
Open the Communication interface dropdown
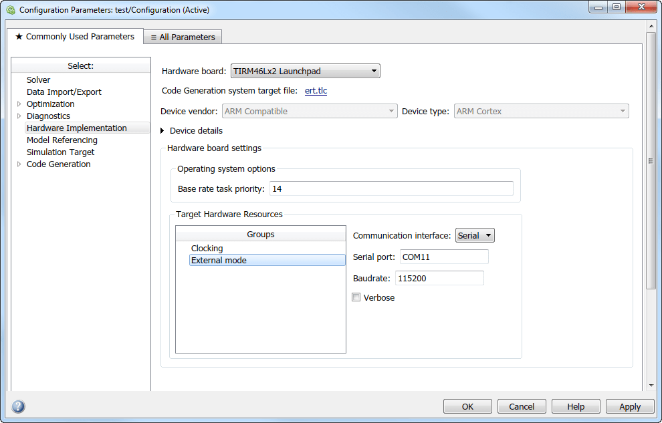coord(487,235)
